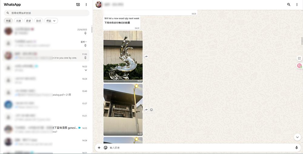The height and width of the screenshot is (154, 303).
Task: Open dropdown arrow on the 16:33 chat
Action: click(x=86, y=70)
